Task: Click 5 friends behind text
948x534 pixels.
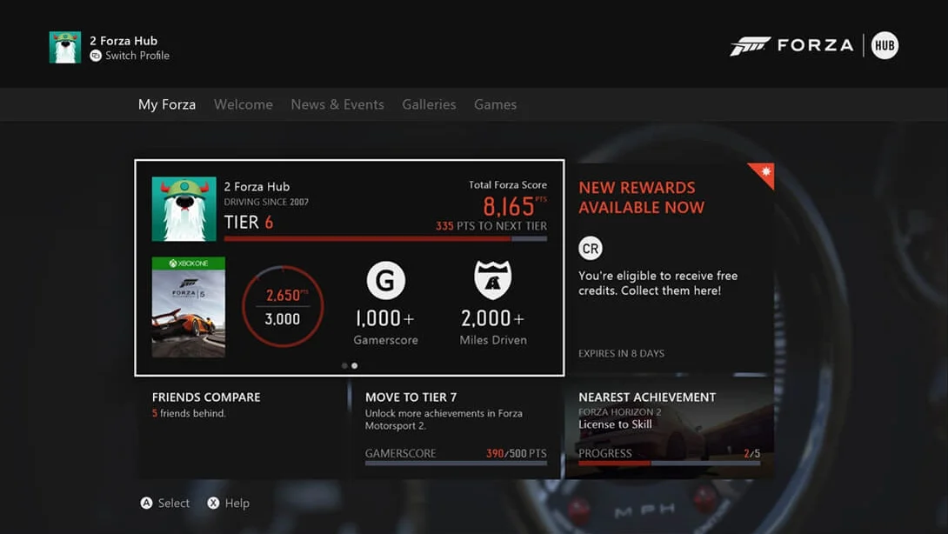Action: pos(189,414)
